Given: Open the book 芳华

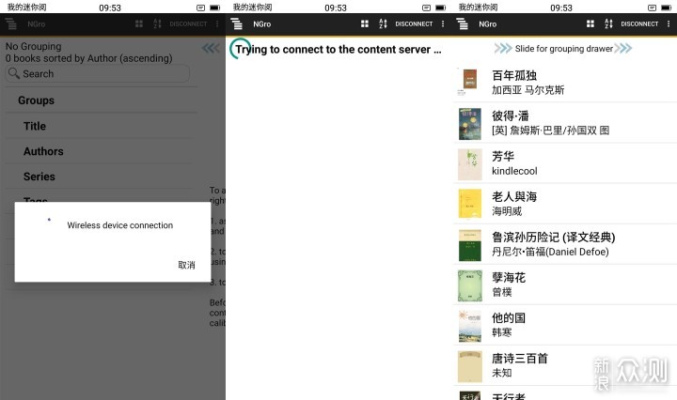Looking at the screenshot, I should [x=565, y=163].
